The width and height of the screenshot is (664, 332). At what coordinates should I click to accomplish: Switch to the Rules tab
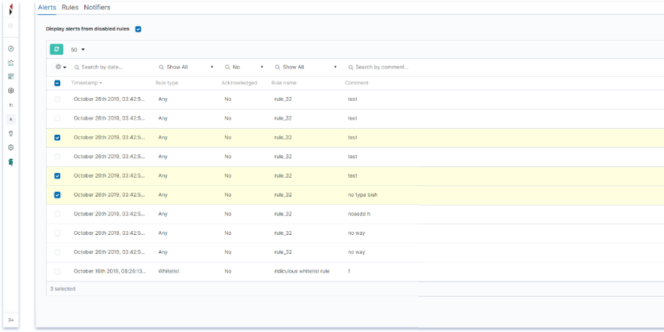point(70,8)
